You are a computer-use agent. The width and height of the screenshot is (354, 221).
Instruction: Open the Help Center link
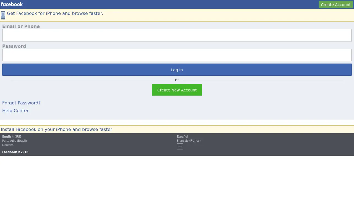(15, 110)
